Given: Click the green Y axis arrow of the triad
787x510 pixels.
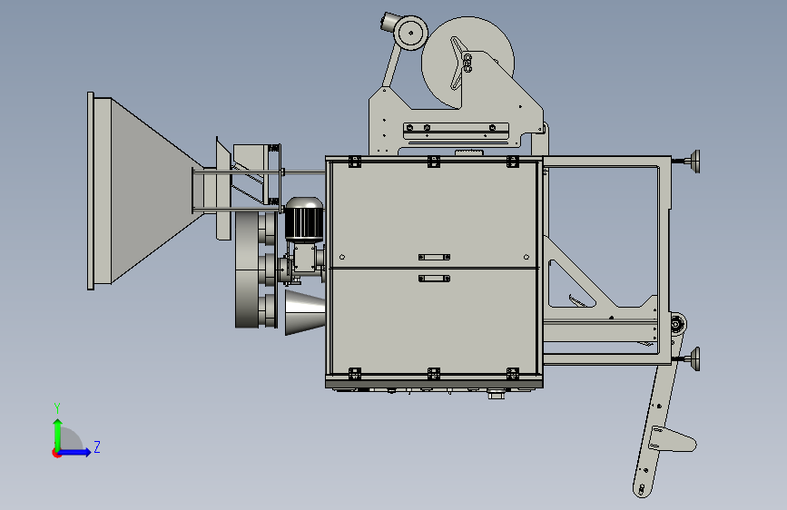Looking at the screenshot, I should (x=58, y=434).
